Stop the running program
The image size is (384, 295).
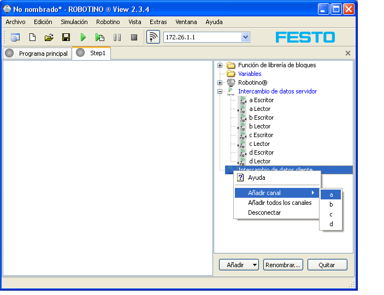[x=134, y=38]
